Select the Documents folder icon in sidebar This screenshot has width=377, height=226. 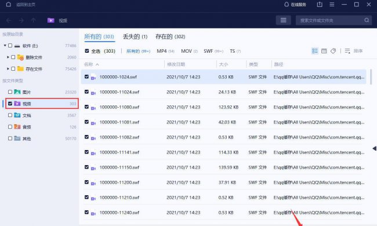point(17,115)
